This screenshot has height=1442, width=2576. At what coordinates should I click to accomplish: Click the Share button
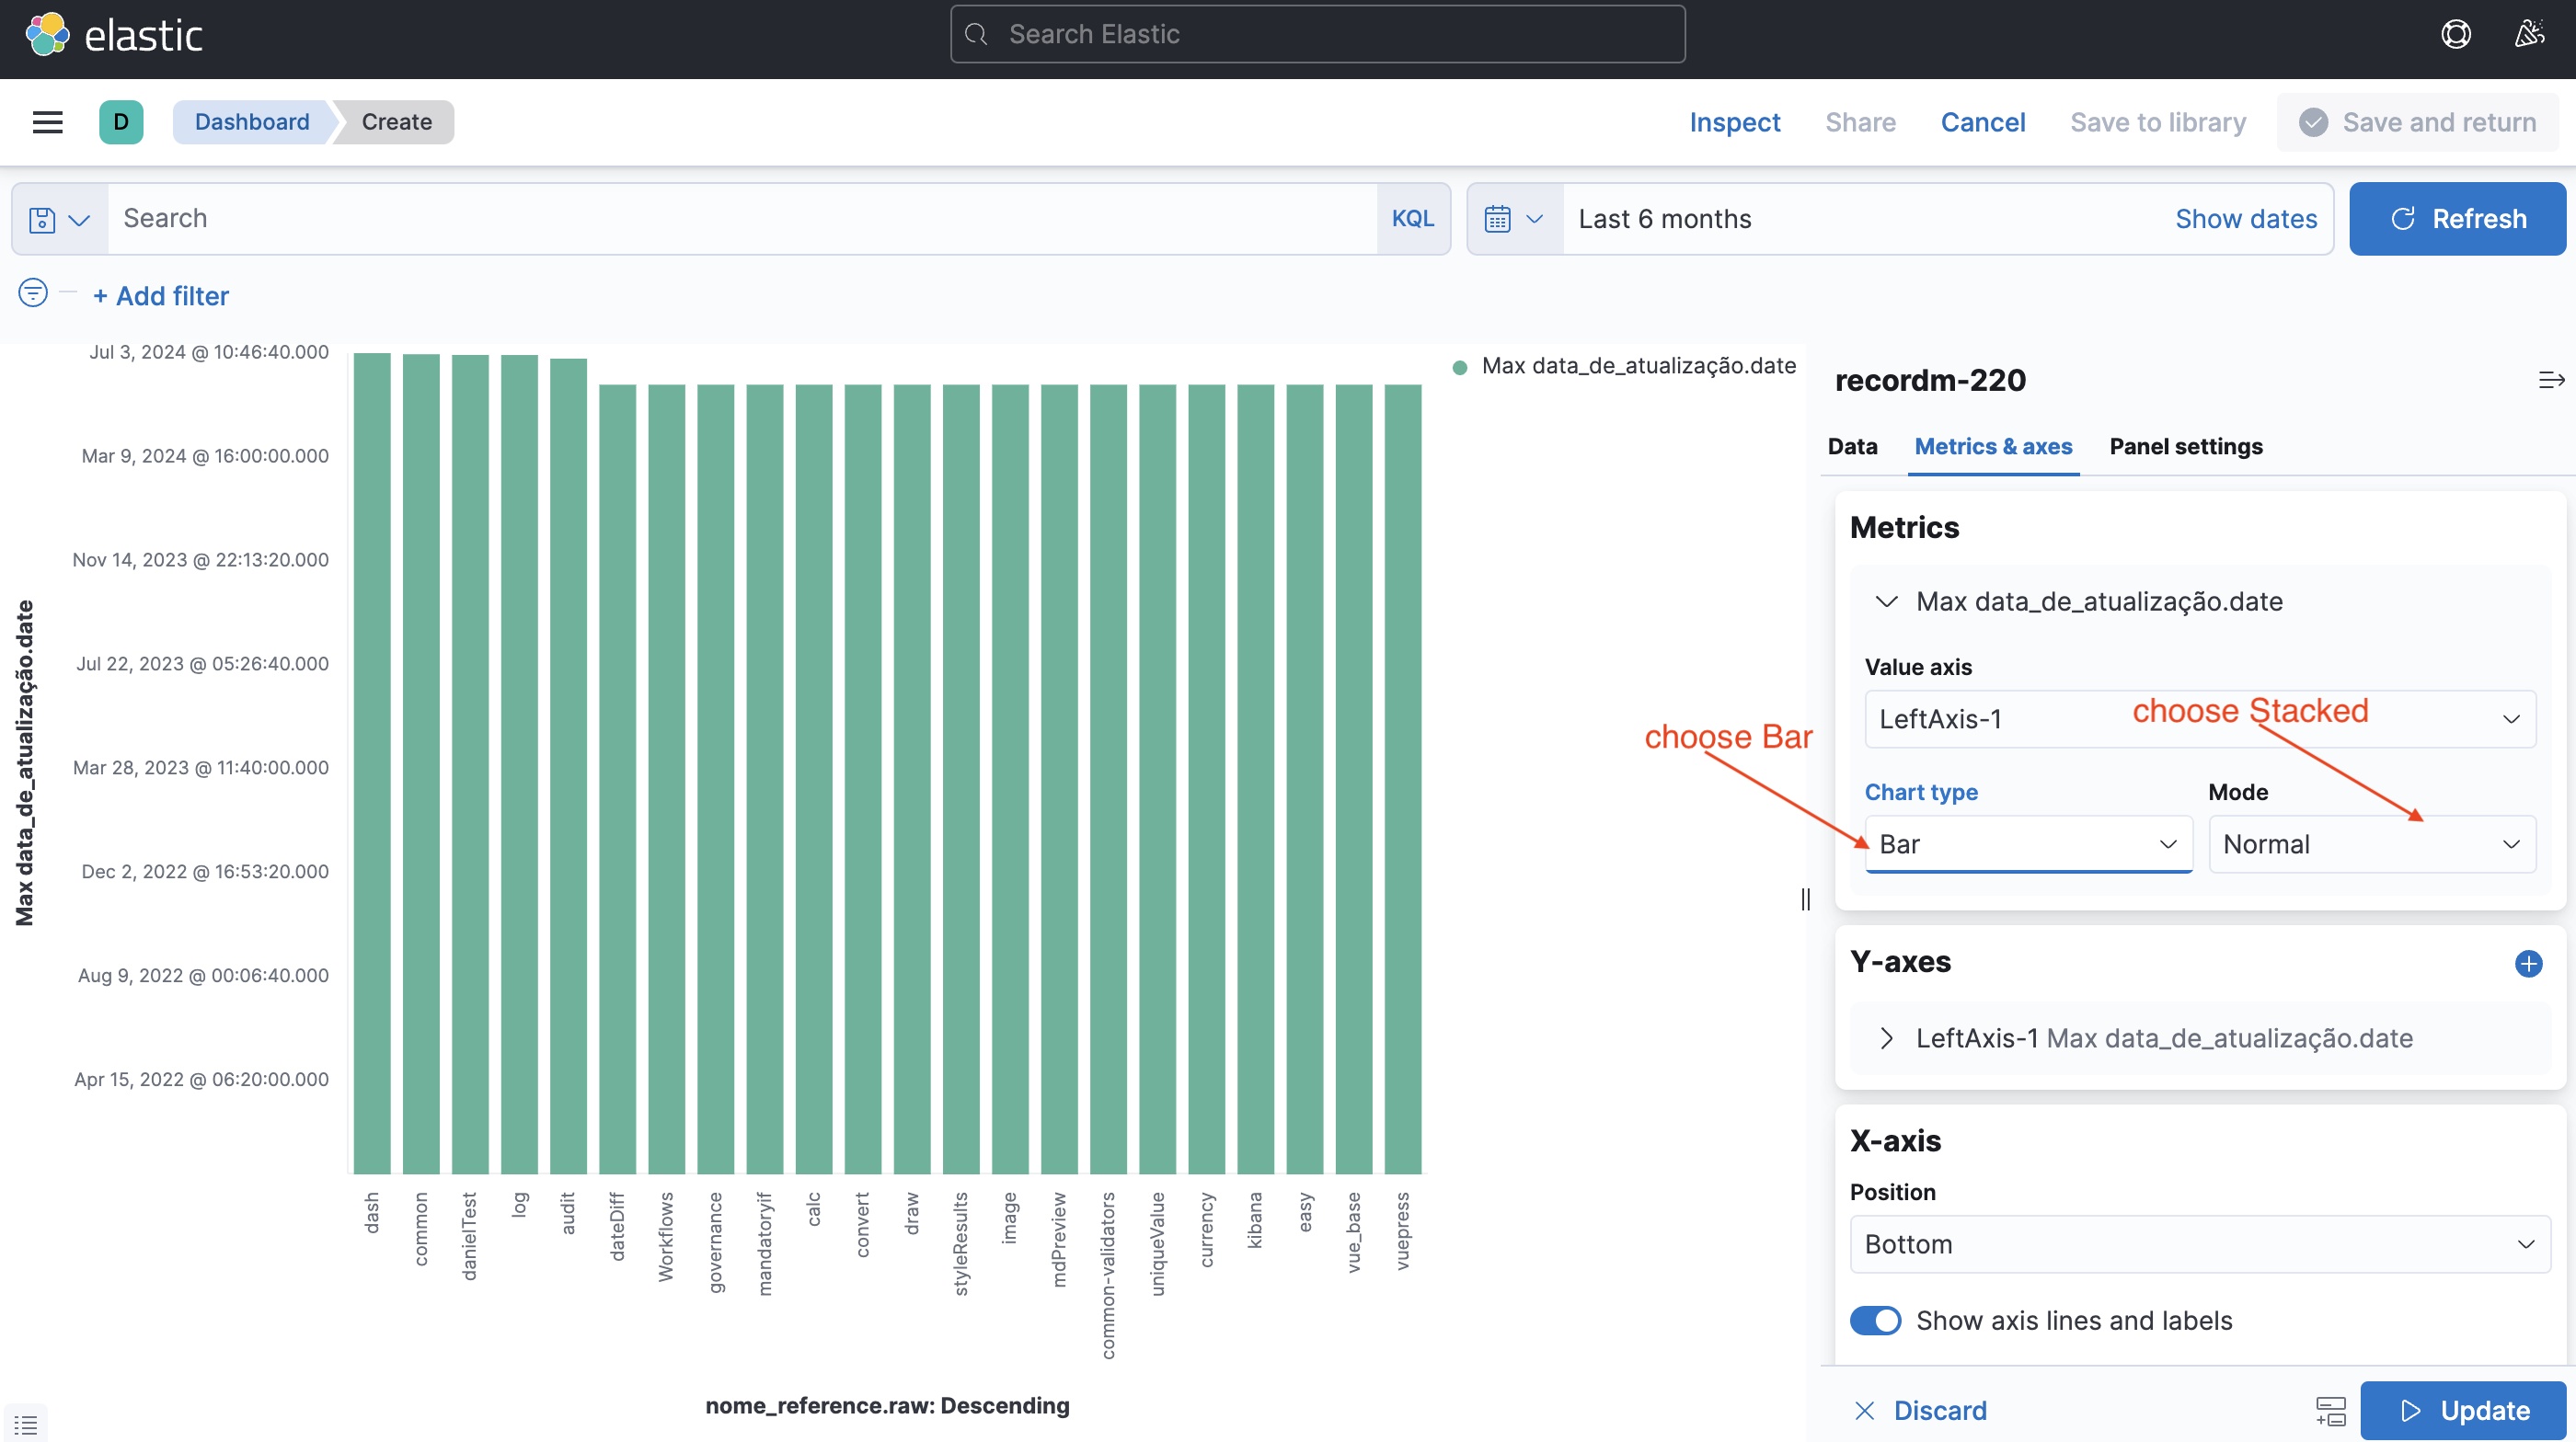point(1860,122)
